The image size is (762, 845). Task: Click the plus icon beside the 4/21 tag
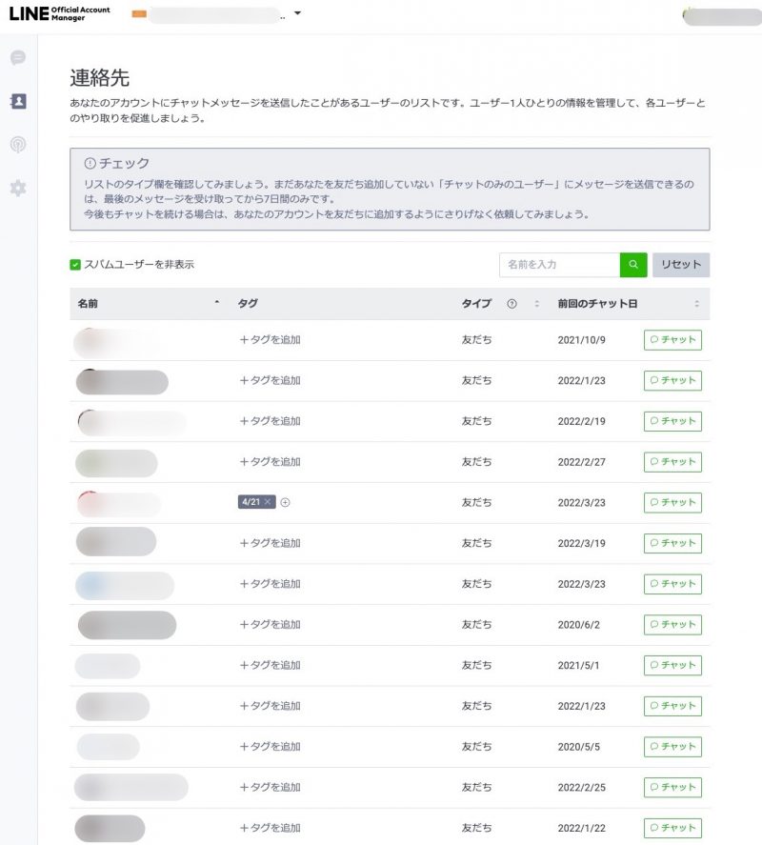point(285,502)
